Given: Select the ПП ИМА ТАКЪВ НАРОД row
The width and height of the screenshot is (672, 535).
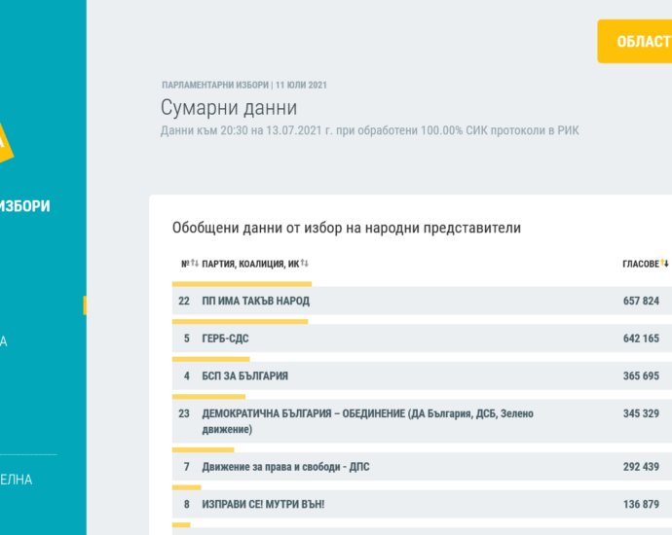Looking at the screenshot, I should 422,301.
